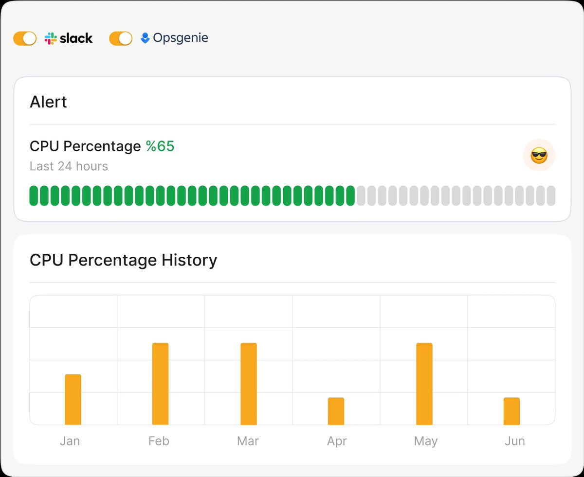Click the sunglasses emoji status icon
The width and height of the screenshot is (584, 477).
click(x=539, y=156)
